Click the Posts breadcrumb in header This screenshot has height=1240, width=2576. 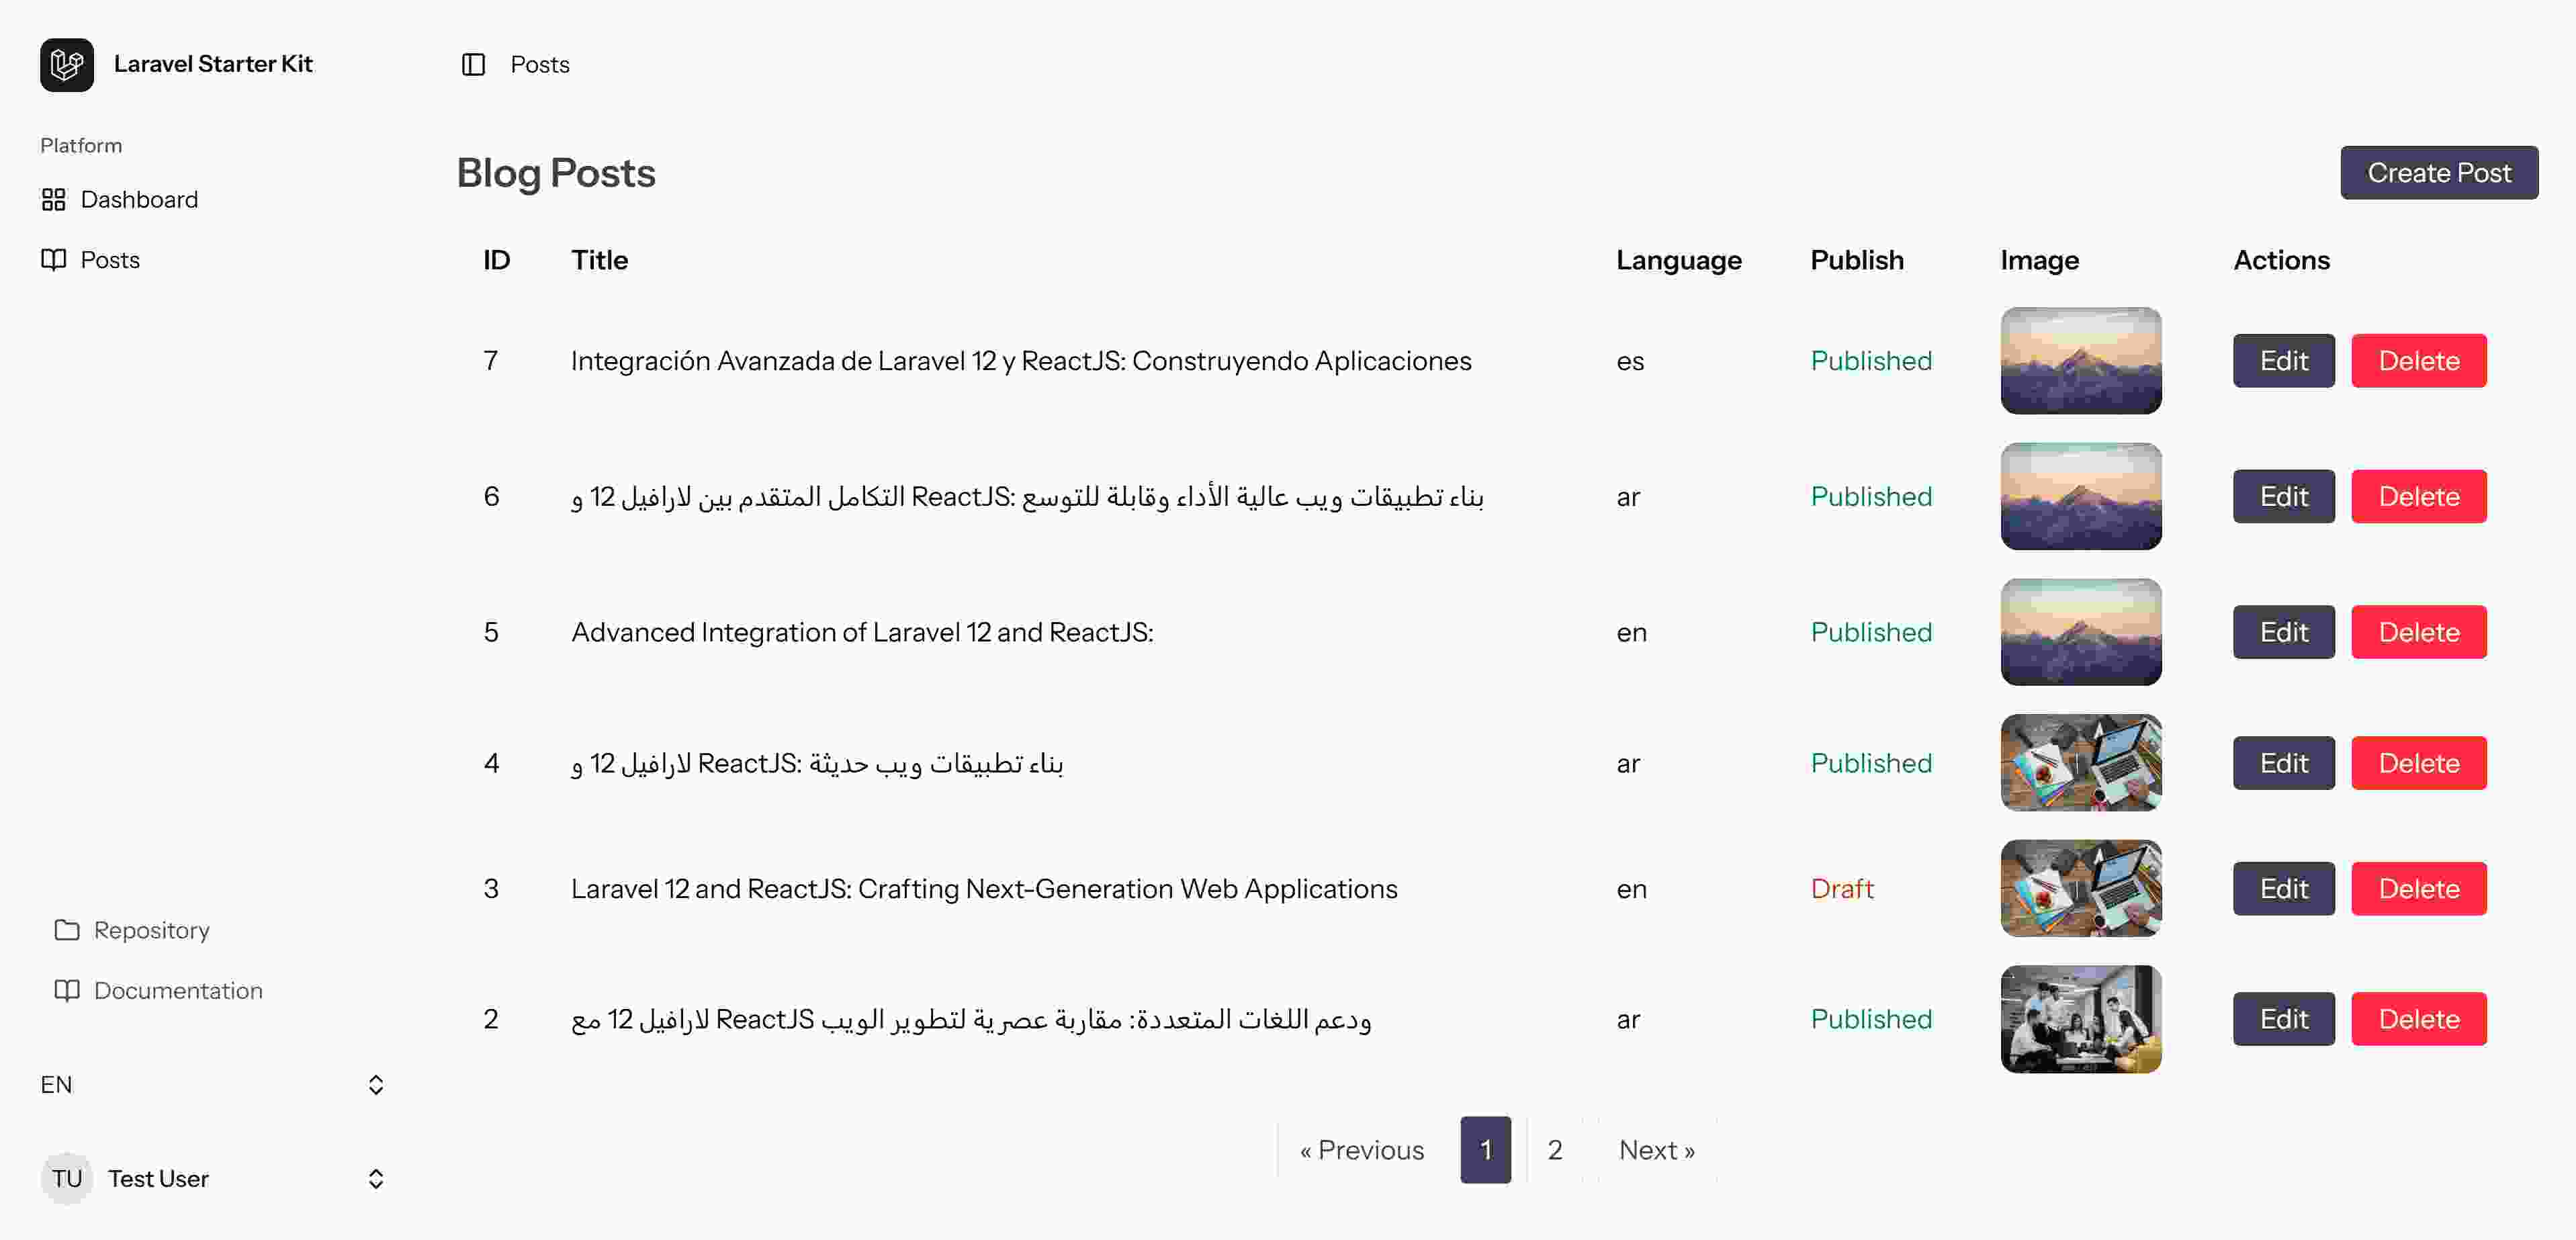[540, 65]
